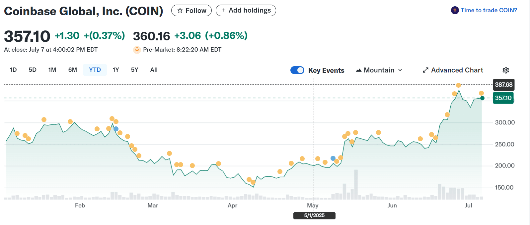The width and height of the screenshot is (530, 225).
Task: Click the closing price 357.10 headline
Action: coord(27,36)
